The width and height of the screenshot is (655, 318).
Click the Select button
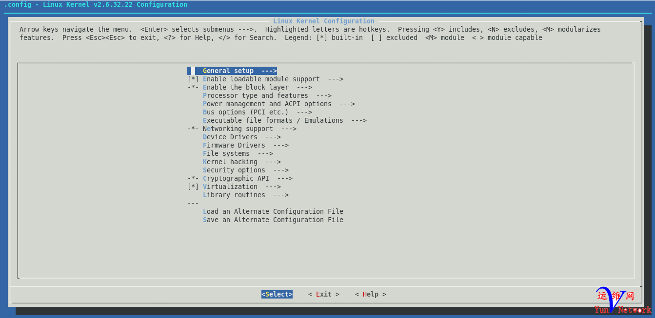click(x=277, y=294)
